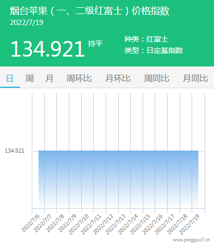Click the www.pingguo7.cn watermark link
The image size is (214, 244).
[191, 240]
